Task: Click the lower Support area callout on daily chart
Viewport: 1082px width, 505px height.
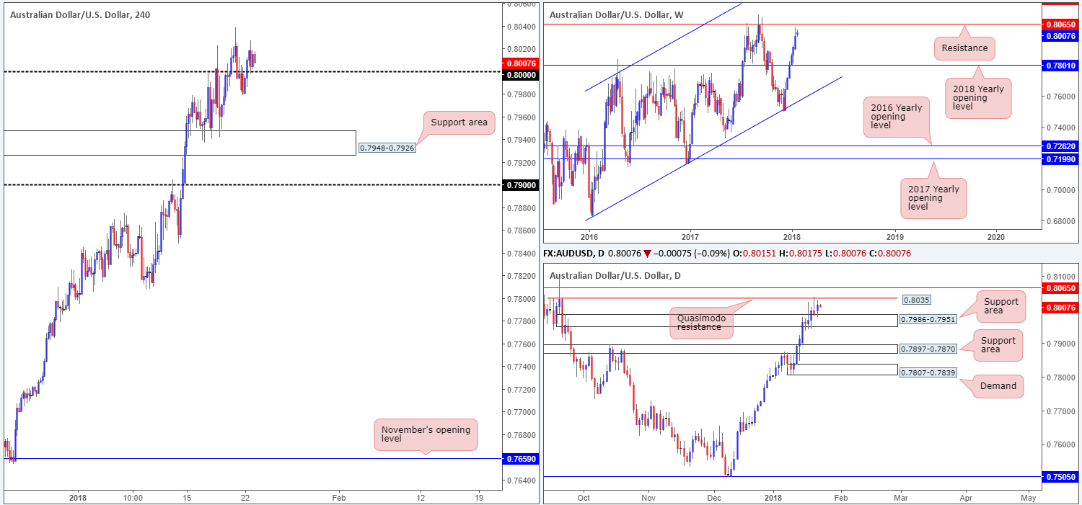Action: [x=998, y=344]
